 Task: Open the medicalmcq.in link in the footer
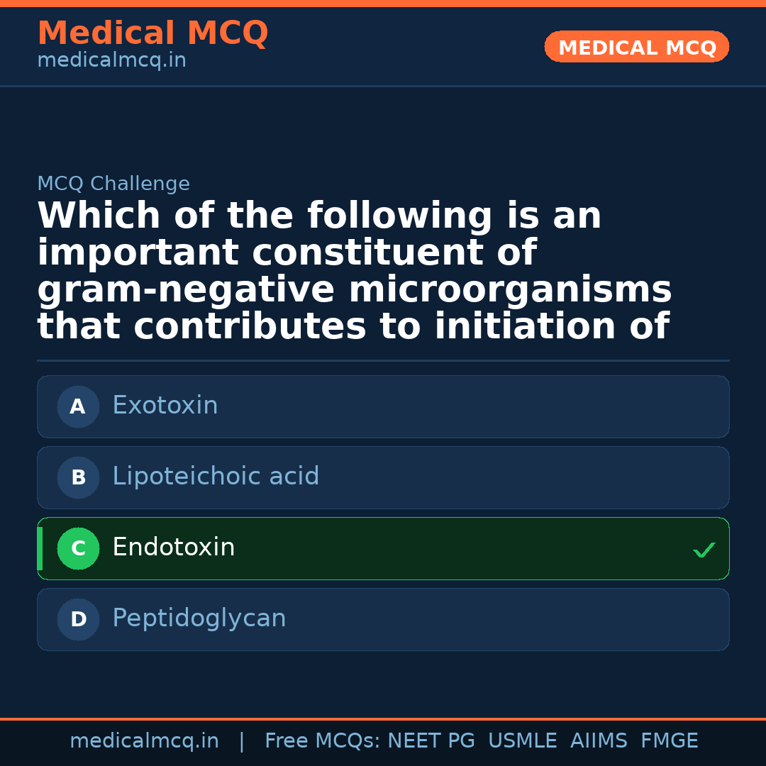pyautogui.click(x=144, y=741)
